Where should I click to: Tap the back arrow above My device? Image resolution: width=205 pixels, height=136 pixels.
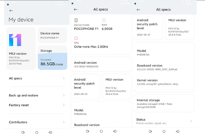point(11,11)
